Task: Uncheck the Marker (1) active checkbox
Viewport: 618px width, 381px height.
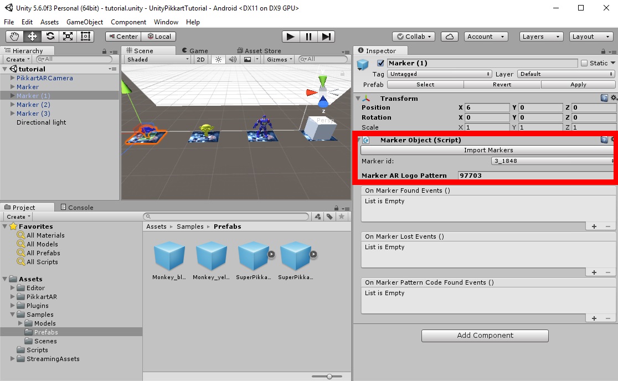Action: 381,63
